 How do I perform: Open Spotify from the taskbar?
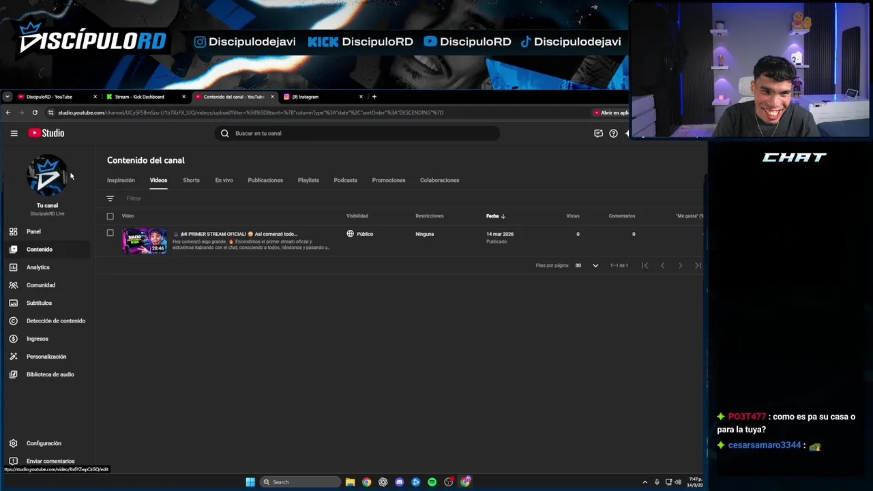pyautogui.click(x=432, y=482)
